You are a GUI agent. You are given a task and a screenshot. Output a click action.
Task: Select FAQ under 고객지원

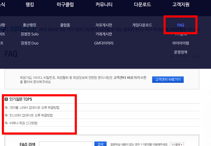point(181,25)
